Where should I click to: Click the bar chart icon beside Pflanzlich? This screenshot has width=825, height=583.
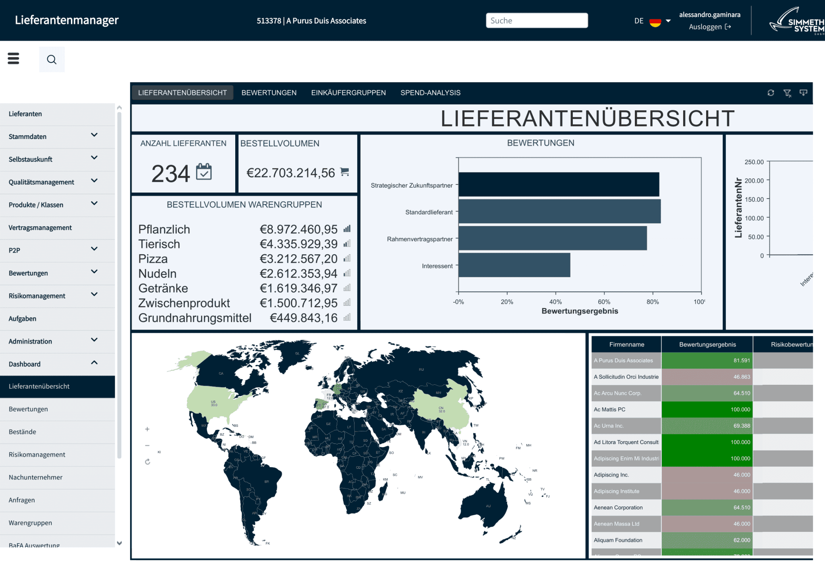tap(347, 229)
